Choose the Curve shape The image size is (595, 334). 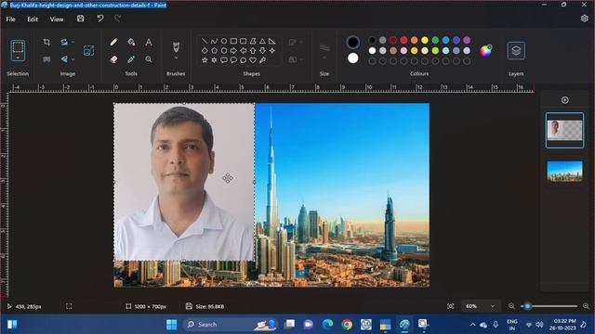click(x=214, y=41)
